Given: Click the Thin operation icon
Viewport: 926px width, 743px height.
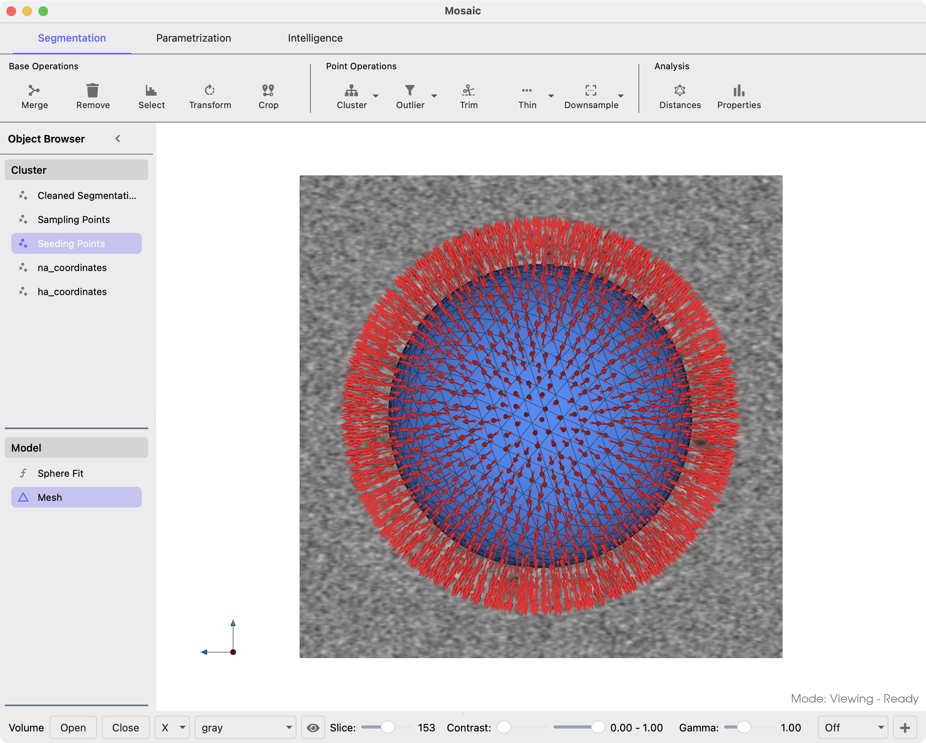Looking at the screenshot, I should coord(527,90).
